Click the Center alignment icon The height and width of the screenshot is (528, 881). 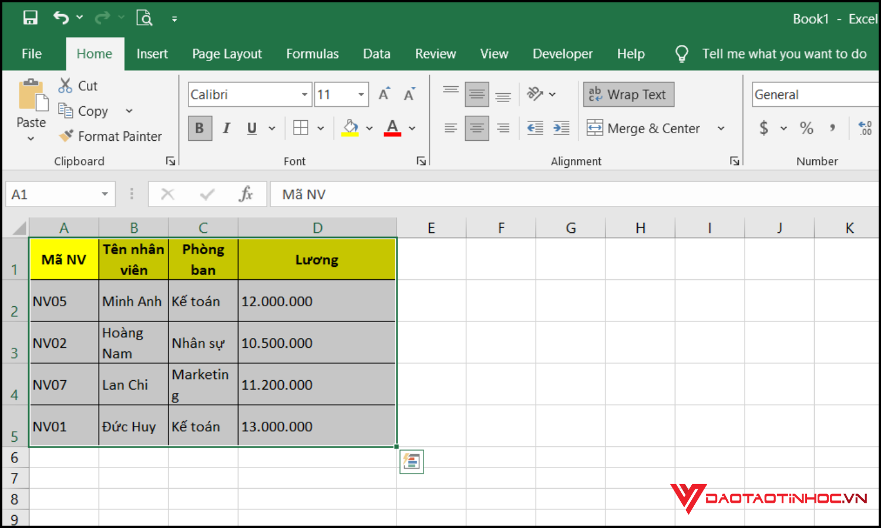(476, 128)
